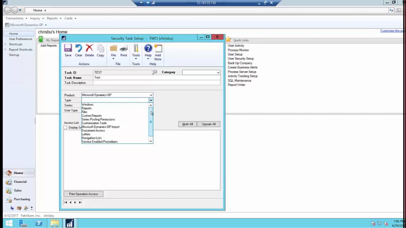Click the red Delete icon
The width and height of the screenshot is (406, 228).
89,48
